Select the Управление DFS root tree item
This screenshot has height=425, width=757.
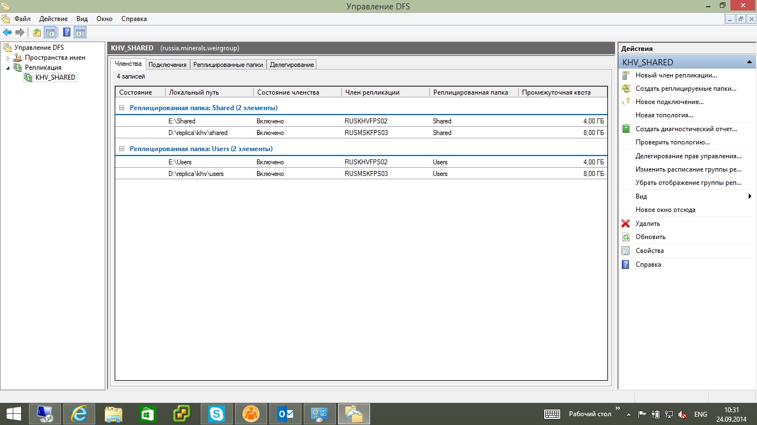pyautogui.click(x=39, y=48)
